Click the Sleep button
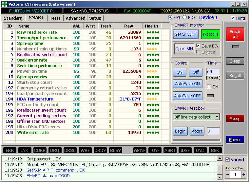The image size is (249, 182). (235, 61)
